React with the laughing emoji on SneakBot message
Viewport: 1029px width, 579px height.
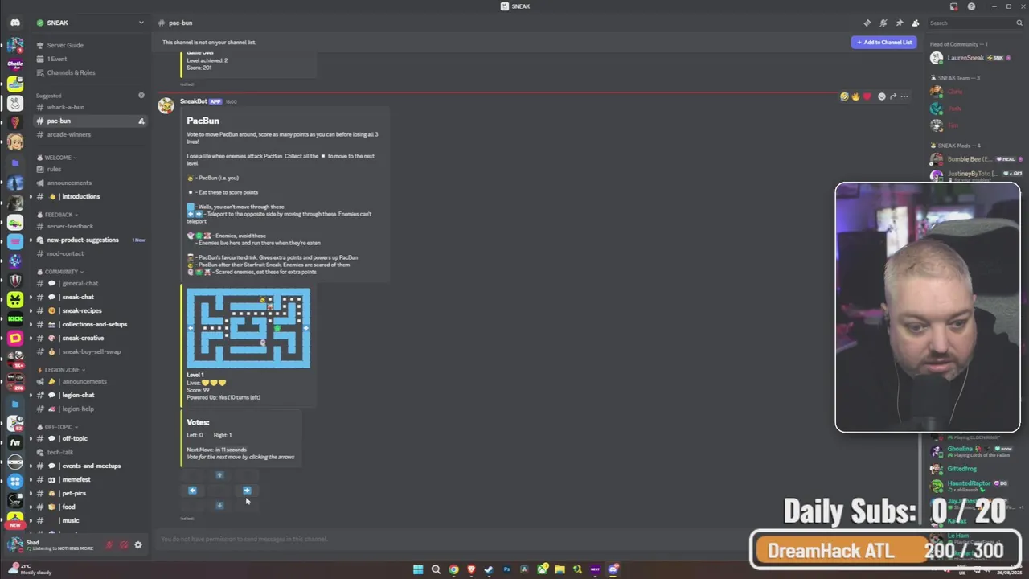844,96
